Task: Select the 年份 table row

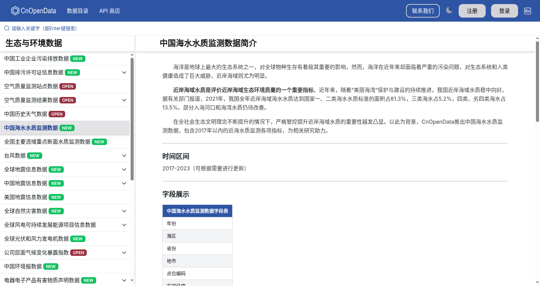Action: (x=197, y=223)
